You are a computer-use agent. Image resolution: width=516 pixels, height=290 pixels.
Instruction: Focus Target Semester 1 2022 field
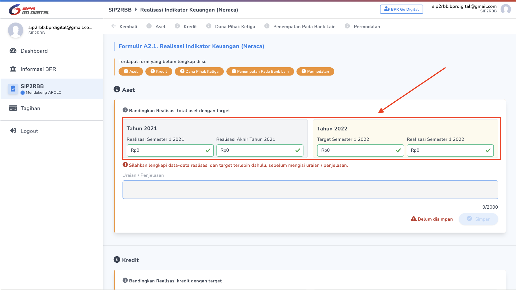(x=360, y=150)
